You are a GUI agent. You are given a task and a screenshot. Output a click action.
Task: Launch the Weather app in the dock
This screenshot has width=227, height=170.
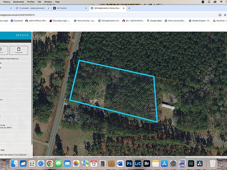coord(23,164)
